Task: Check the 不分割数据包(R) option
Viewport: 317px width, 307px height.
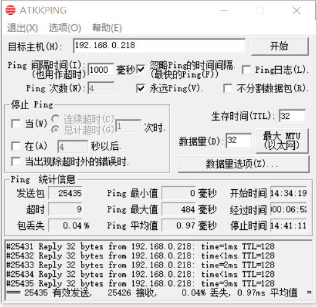Action: tap(228, 88)
